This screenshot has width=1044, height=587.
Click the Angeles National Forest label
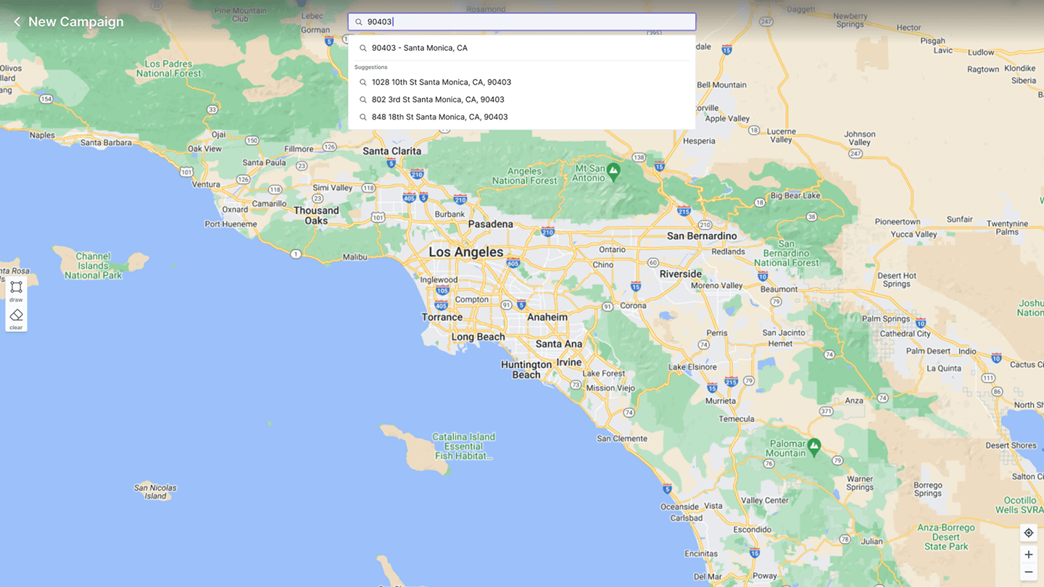[524, 176]
